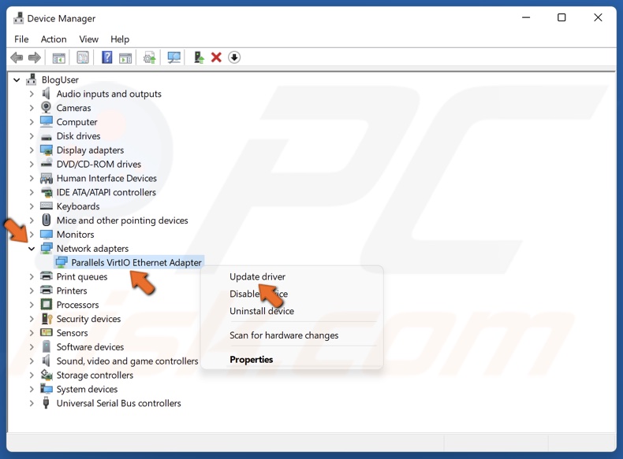Expand the Human Interface Devices chevron
The height and width of the screenshot is (459, 623).
click(32, 179)
